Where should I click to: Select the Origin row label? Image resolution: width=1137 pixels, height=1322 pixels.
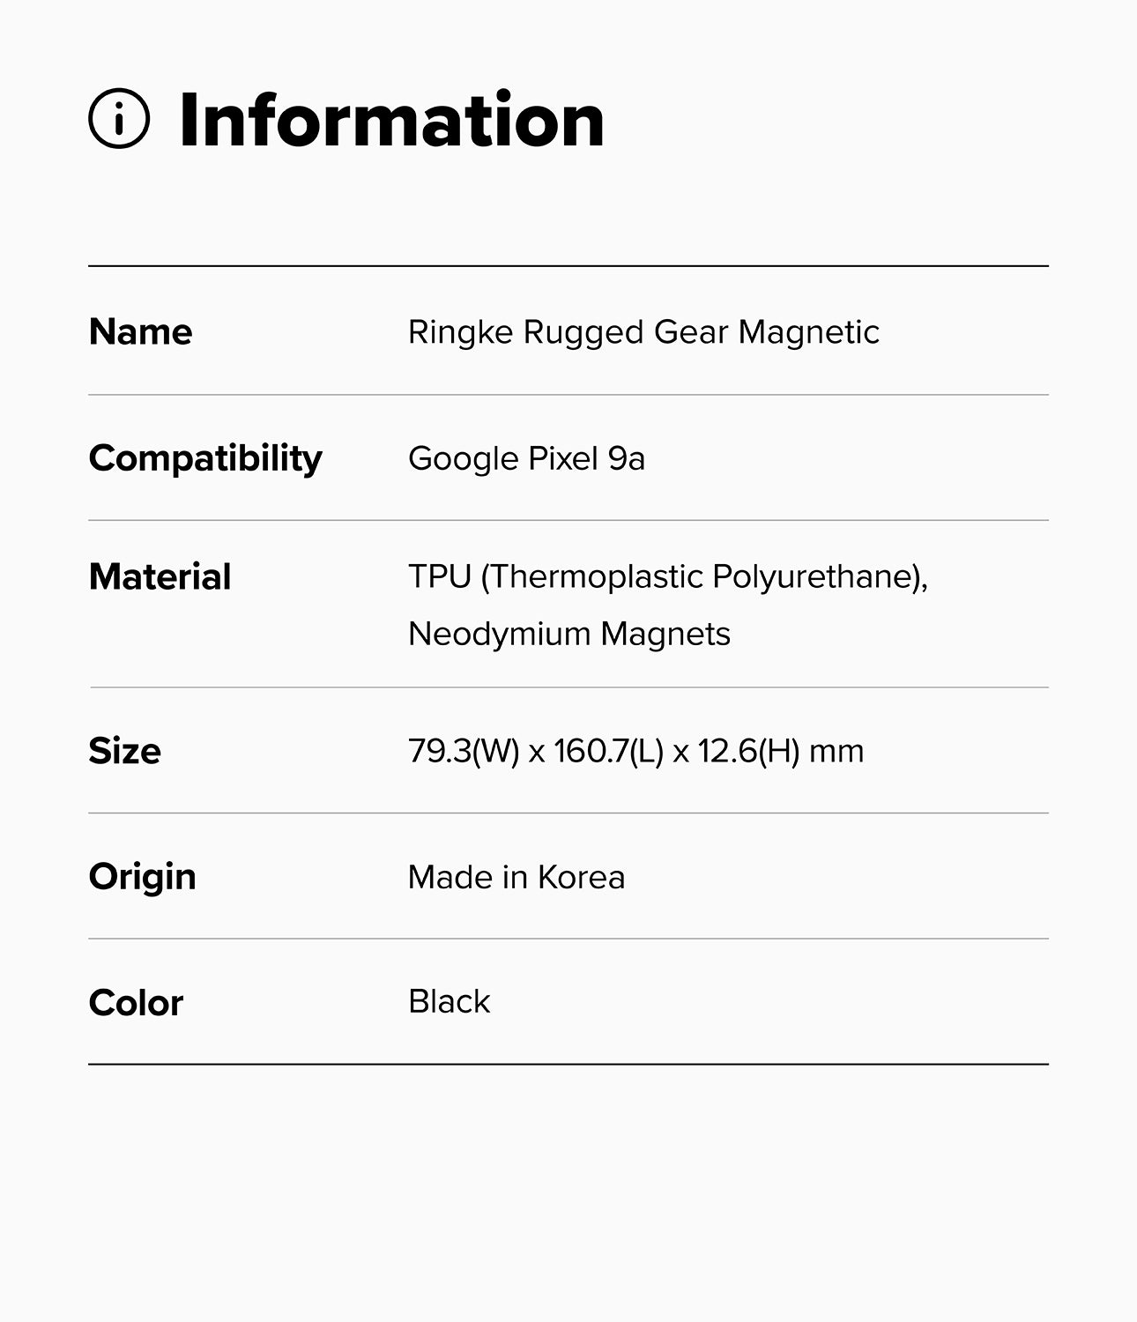(142, 877)
